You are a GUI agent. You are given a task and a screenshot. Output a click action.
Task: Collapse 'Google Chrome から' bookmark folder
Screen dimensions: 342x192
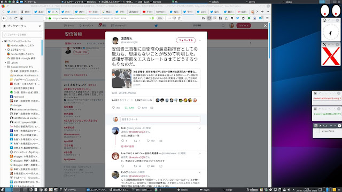tap(5, 67)
